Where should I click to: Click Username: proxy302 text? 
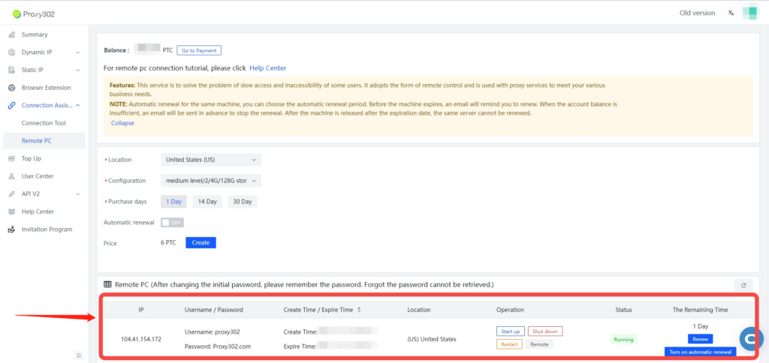click(x=213, y=331)
